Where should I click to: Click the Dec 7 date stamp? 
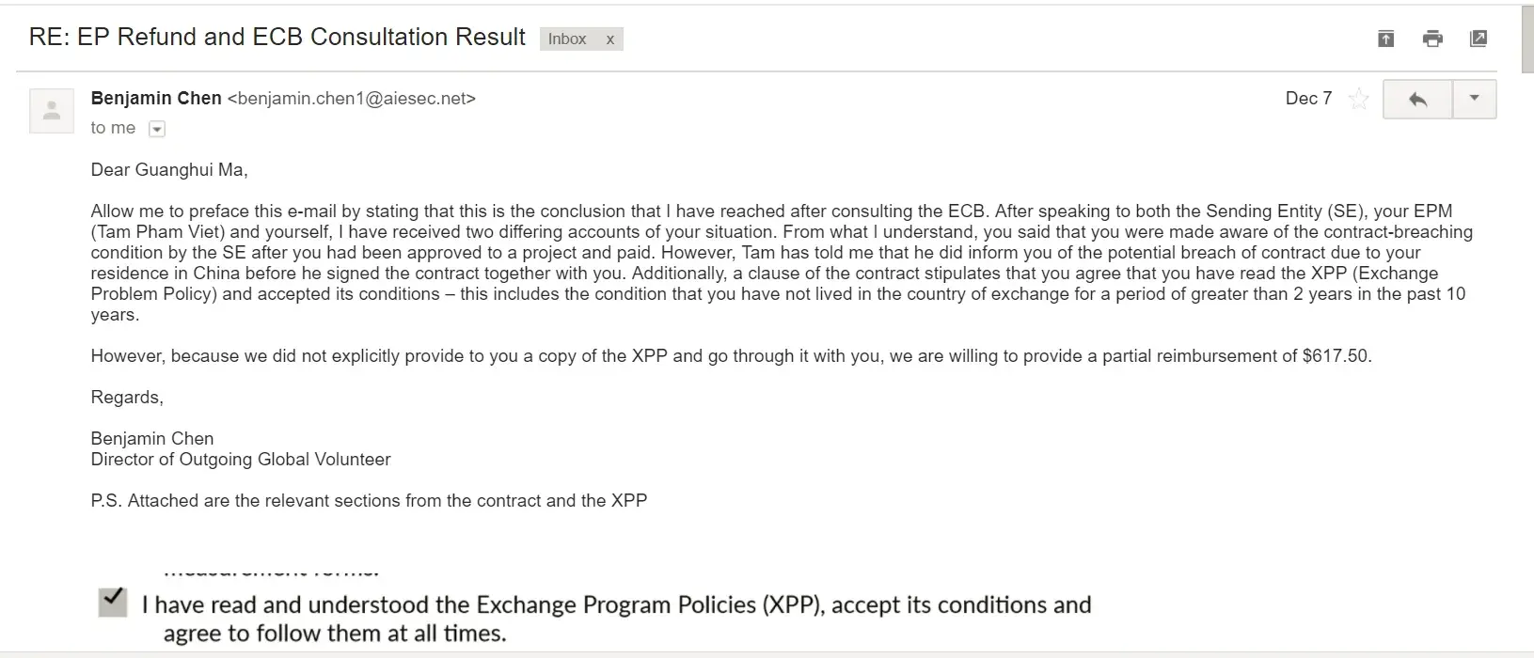point(1308,99)
